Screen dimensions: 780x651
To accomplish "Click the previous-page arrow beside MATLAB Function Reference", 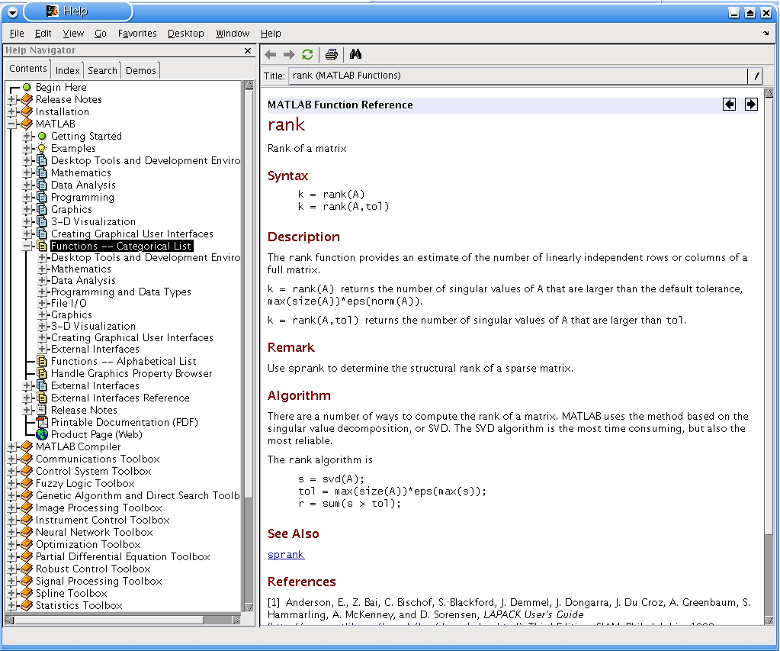I will [x=729, y=104].
